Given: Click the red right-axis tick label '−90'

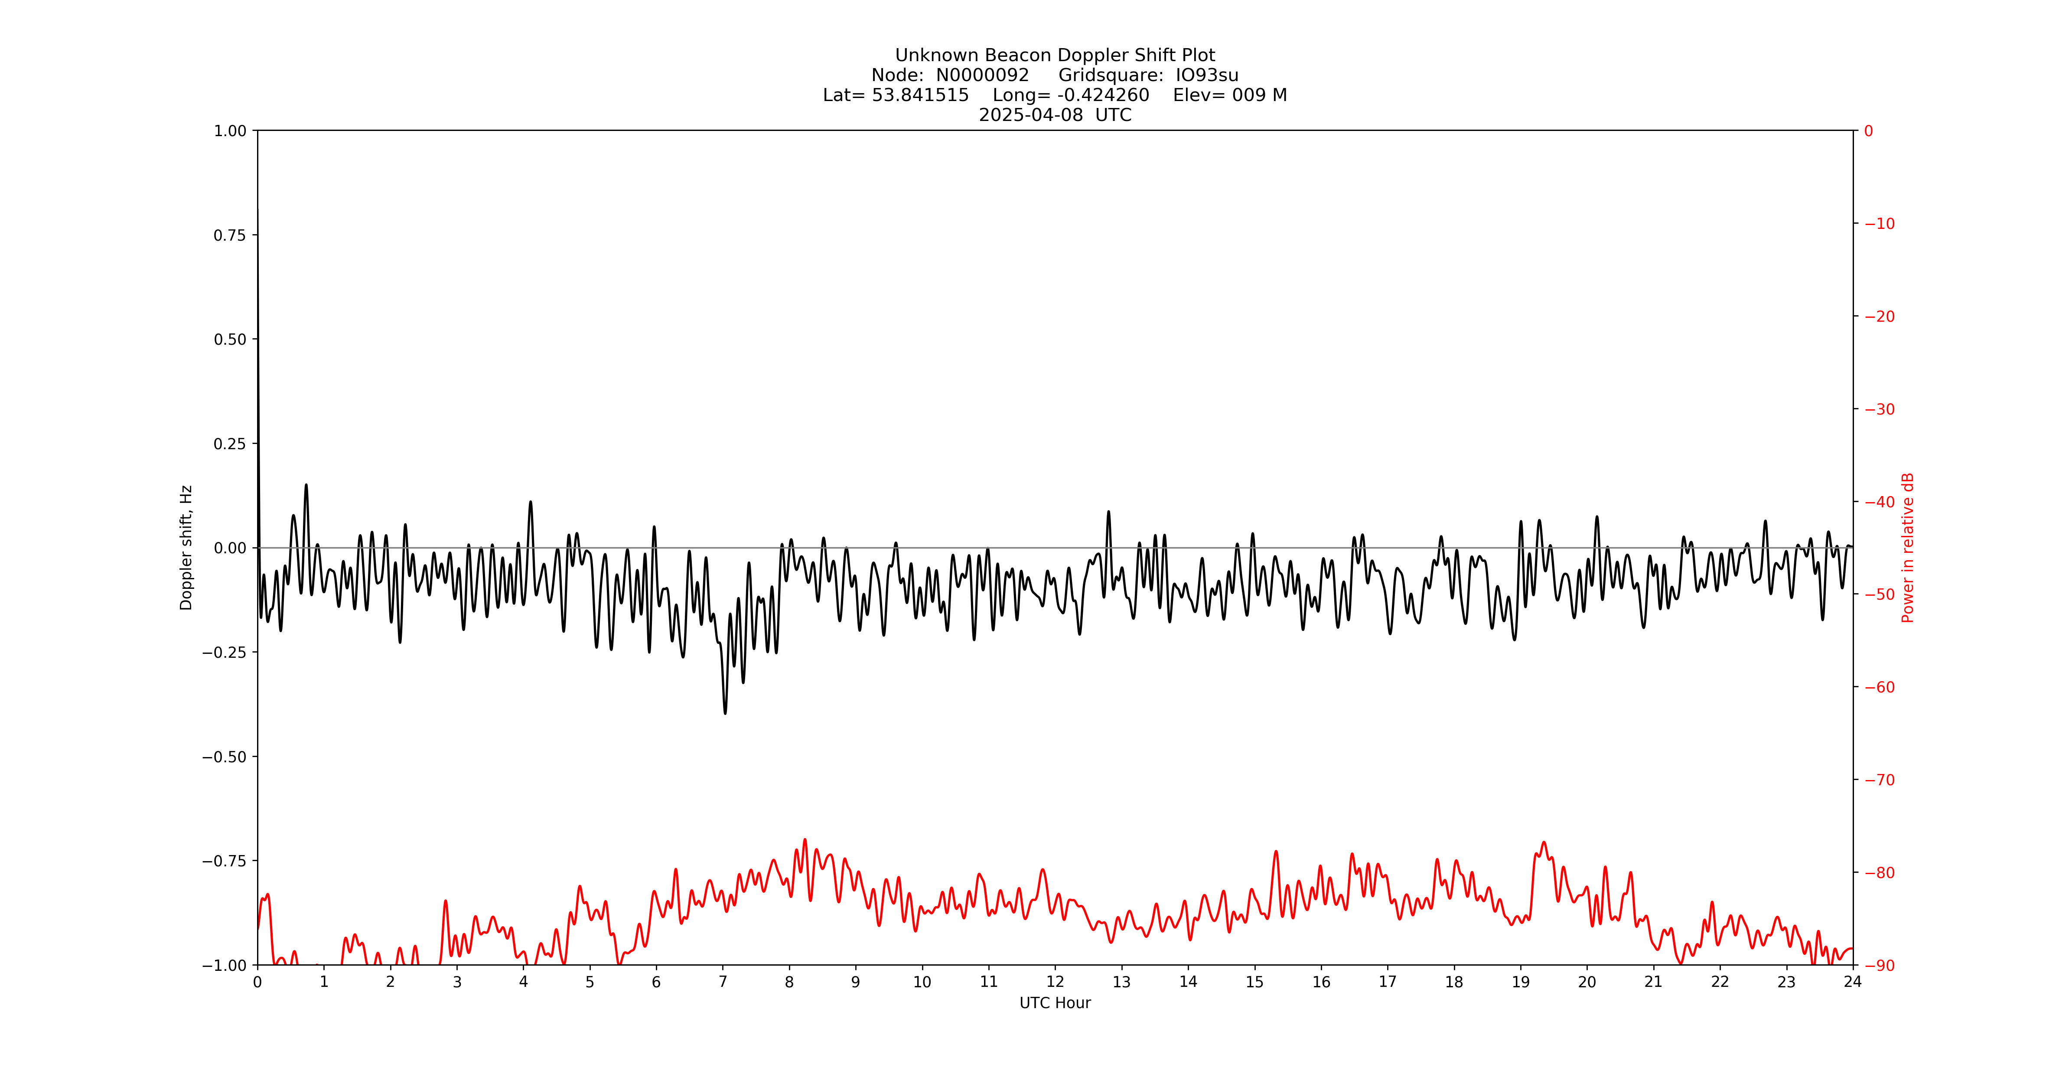Looking at the screenshot, I should [x=1879, y=966].
